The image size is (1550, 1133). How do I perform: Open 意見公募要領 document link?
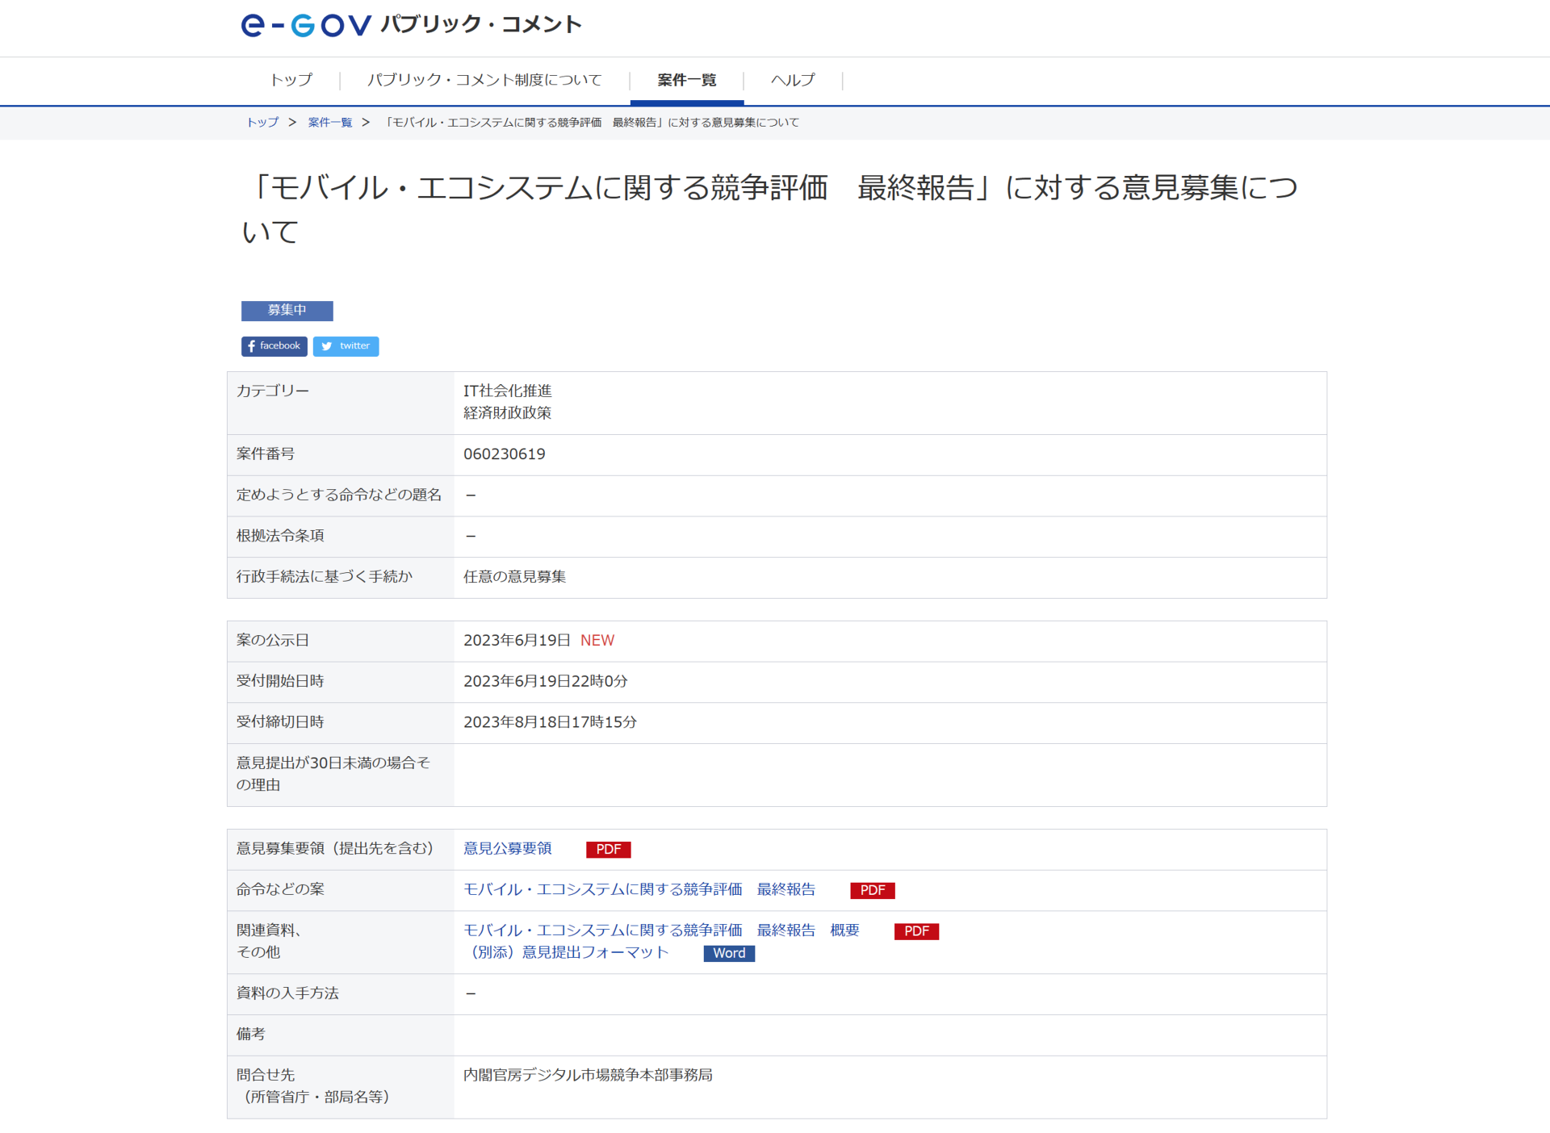pos(507,848)
